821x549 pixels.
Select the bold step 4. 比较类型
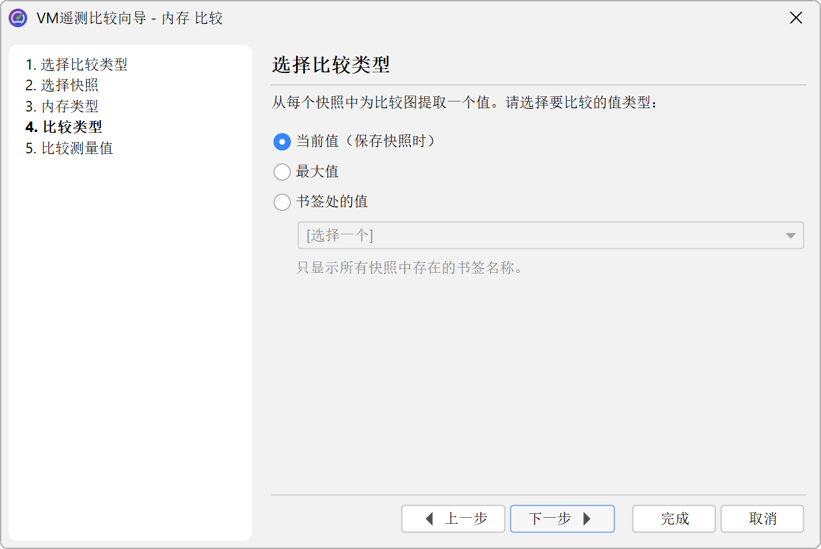pyautogui.click(x=64, y=127)
